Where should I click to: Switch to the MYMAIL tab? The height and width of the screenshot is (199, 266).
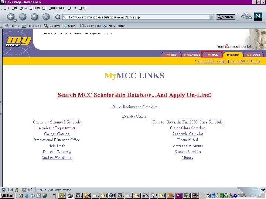click(212, 55)
